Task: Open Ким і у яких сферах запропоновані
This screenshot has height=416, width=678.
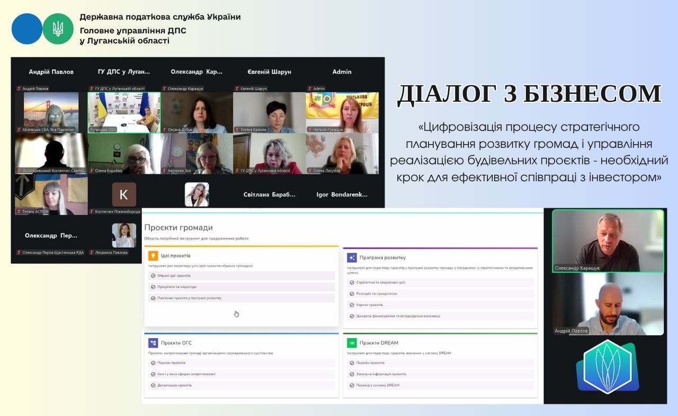Action: pyautogui.click(x=242, y=374)
